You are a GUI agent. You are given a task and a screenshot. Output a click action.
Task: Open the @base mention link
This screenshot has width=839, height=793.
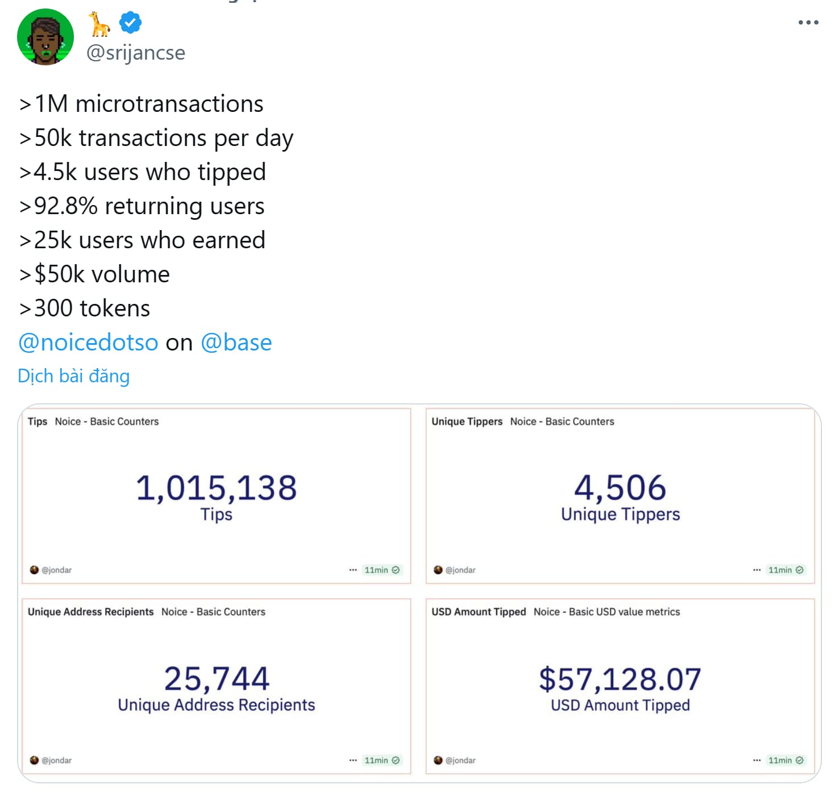coord(236,343)
